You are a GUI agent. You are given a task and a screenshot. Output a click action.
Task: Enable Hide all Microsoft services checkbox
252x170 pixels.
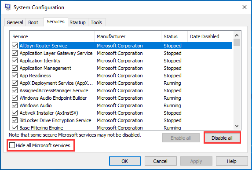tap(12, 145)
